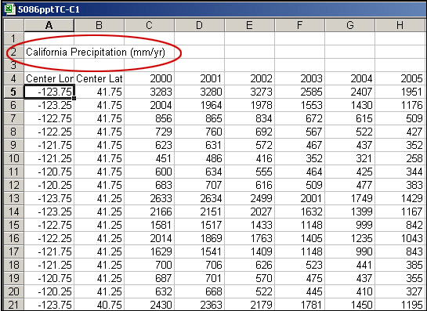Click cell containing 2004 in row 6
This screenshot has height=311, width=427.
click(149, 105)
